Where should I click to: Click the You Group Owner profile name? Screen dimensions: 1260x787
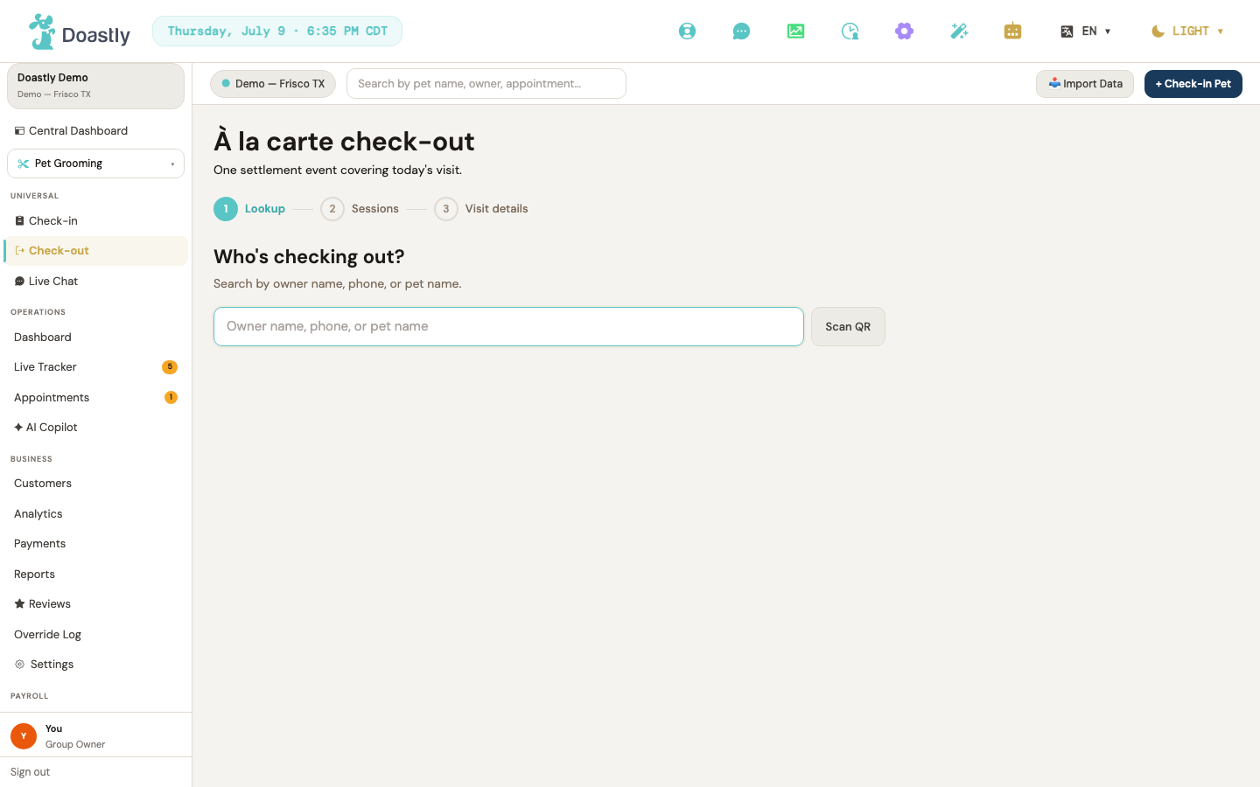coord(75,736)
